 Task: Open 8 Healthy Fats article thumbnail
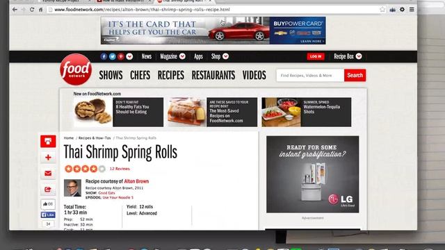pyautogui.click(x=118, y=112)
